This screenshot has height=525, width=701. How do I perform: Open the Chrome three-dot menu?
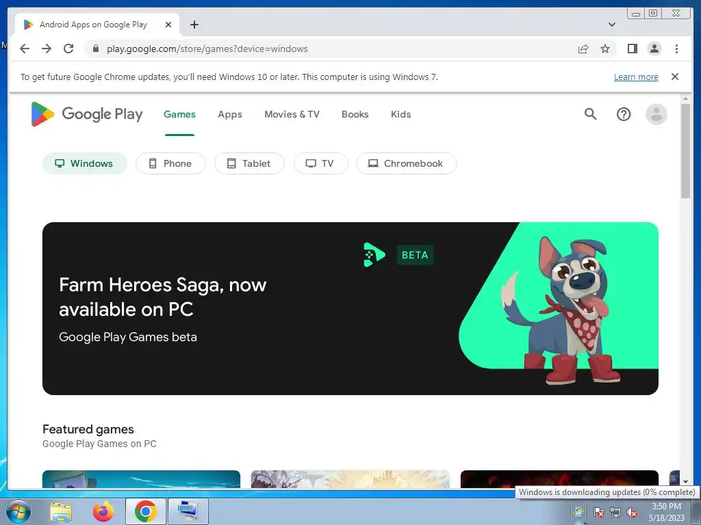tap(676, 49)
